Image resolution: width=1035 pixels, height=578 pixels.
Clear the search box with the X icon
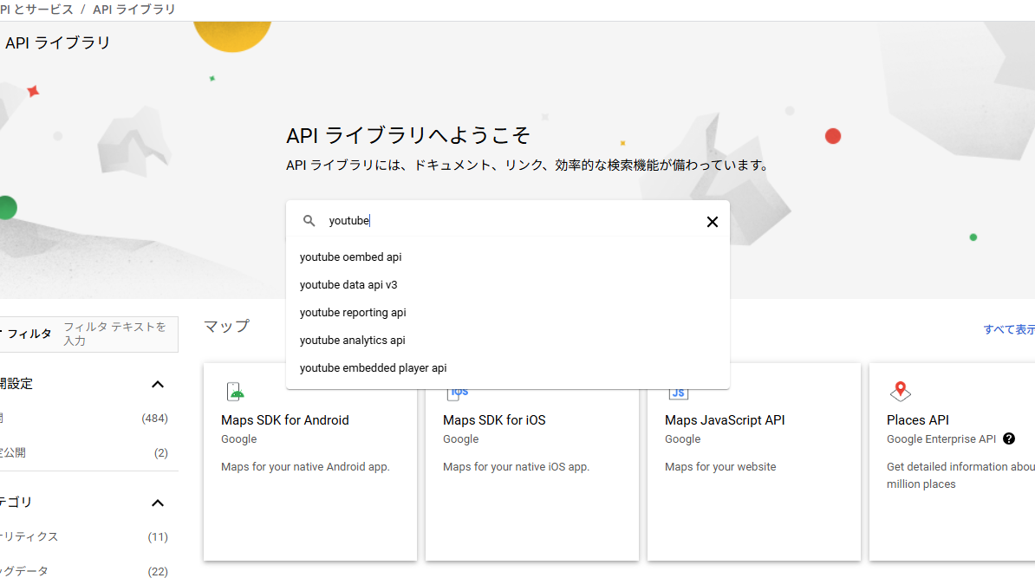tap(712, 221)
